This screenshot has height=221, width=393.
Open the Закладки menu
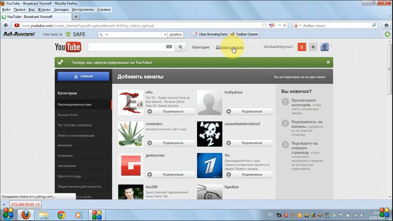[61, 10]
